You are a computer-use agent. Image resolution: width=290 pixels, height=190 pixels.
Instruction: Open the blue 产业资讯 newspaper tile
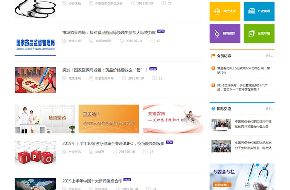259,11
